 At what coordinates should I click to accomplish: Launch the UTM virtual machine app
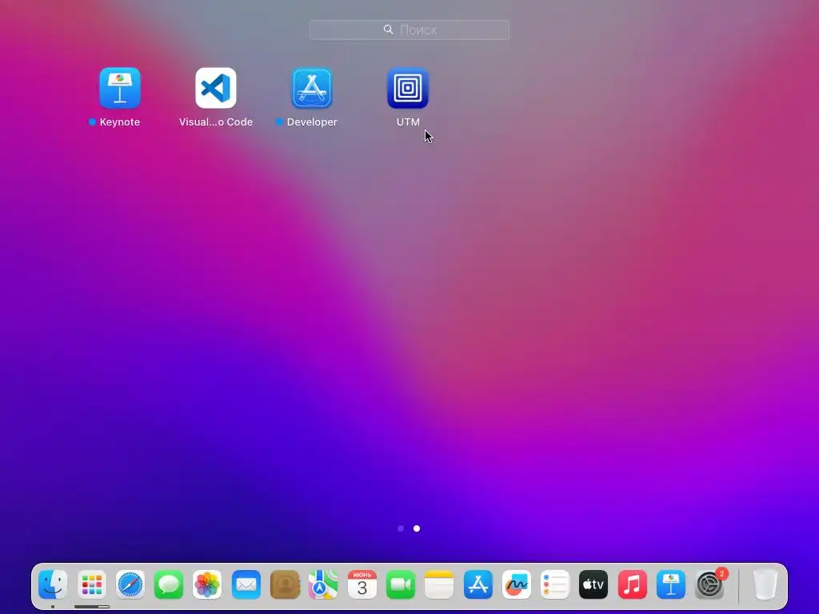tap(408, 88)
